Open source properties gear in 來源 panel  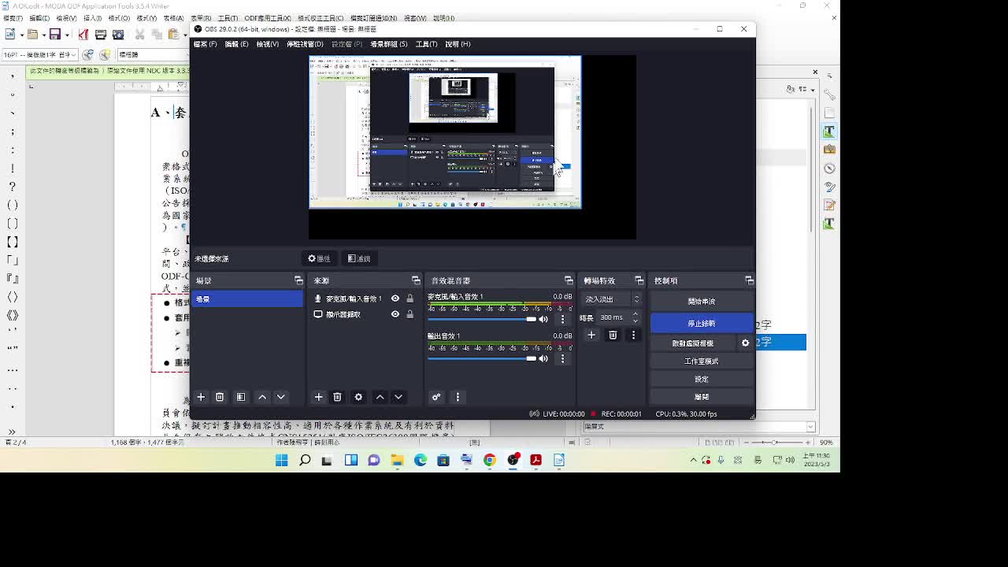pyautogui.click(x=358, y=397)
